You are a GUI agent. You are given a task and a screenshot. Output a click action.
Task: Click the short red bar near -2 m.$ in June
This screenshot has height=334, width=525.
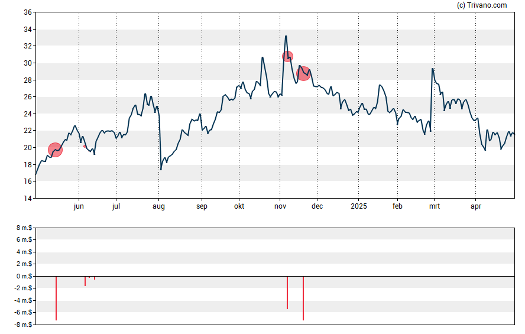pyautogui.click(x=85, y=281)
